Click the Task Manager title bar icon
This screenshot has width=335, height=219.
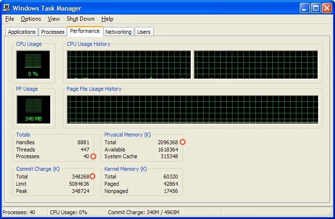tap(7, 8)
